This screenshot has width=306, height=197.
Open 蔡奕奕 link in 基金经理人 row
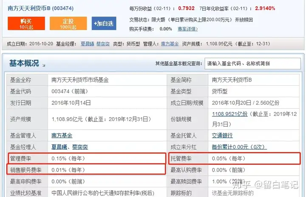pos(80,147)
